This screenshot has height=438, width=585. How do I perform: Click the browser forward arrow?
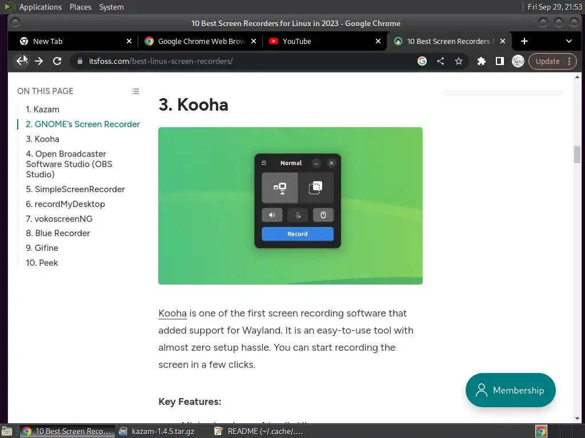point(39,61)
